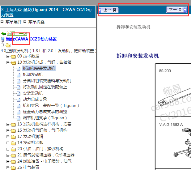The image size is (191, 170).
Task: Click the computer icon beside 当前
Action: click(x=3, y=39)
